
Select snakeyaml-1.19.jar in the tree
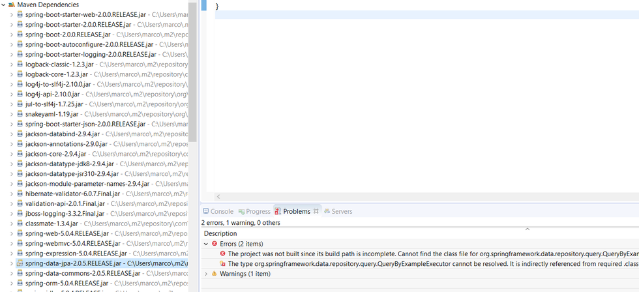point(52,114)
